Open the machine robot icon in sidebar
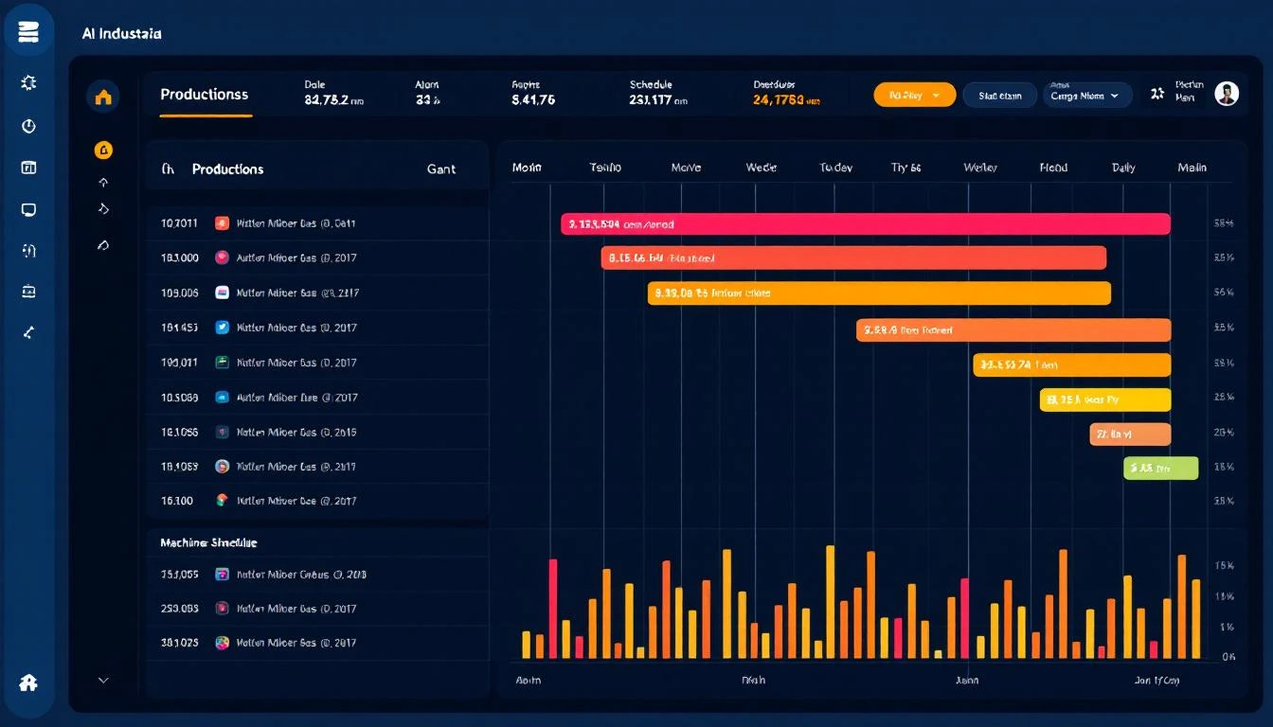The height and width of the screenshot is (727, 1273). pyautogui.click(x=28, y=293)
